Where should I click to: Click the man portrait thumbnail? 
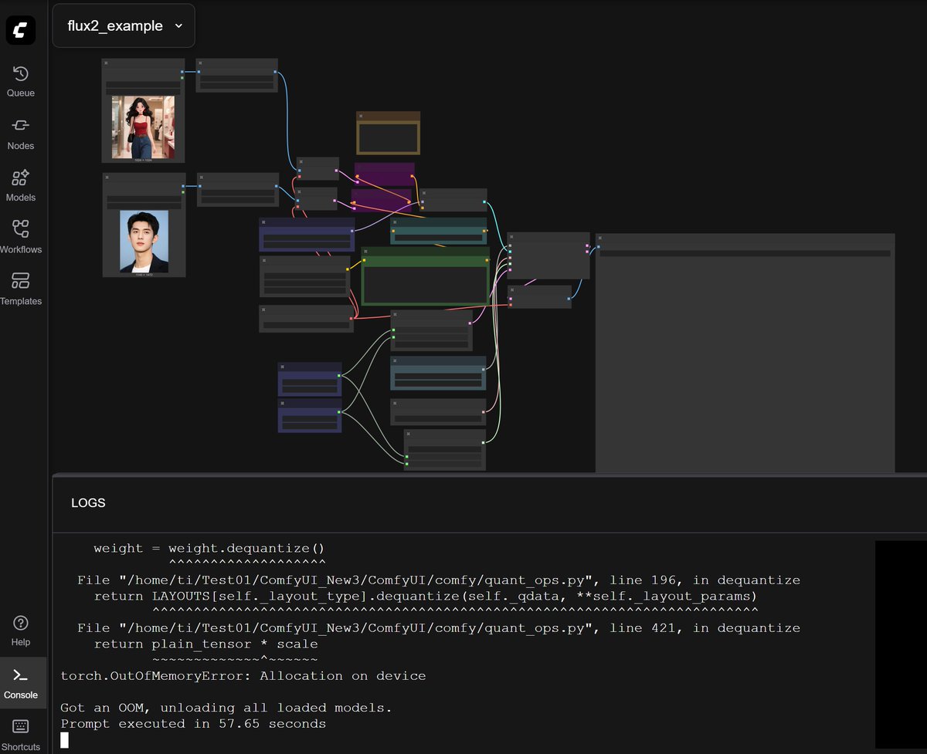143,239
